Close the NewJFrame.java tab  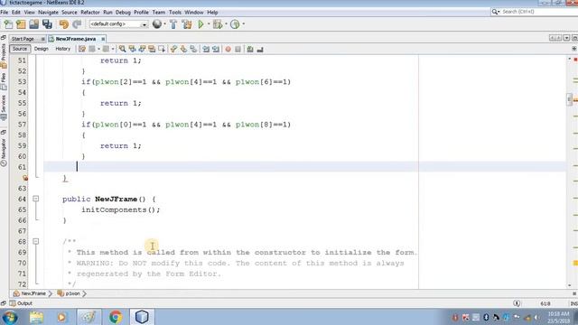(x=103, y=39)
